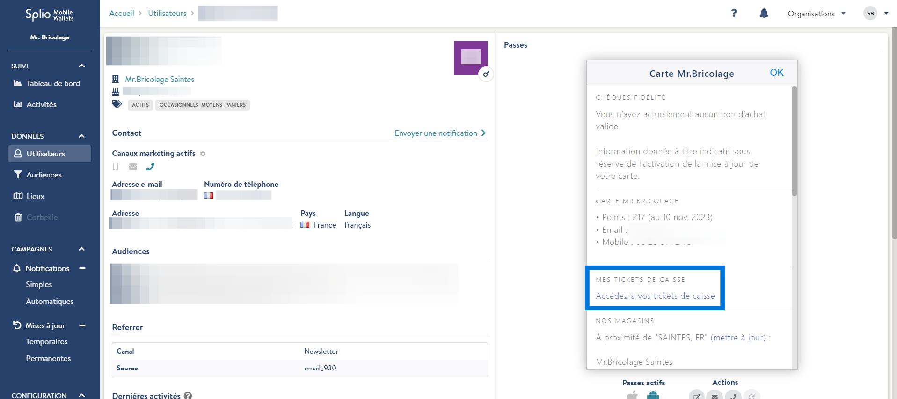Click the French flag beside phone number
The height and width of the screenshot is (399, 897).
click(209, 195)
